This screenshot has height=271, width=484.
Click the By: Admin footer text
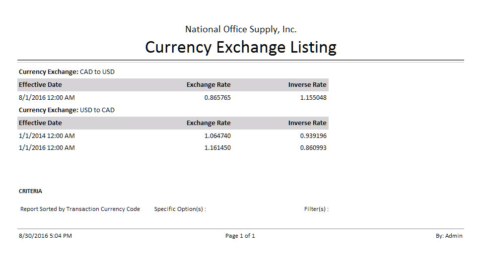tap(449, 236)
